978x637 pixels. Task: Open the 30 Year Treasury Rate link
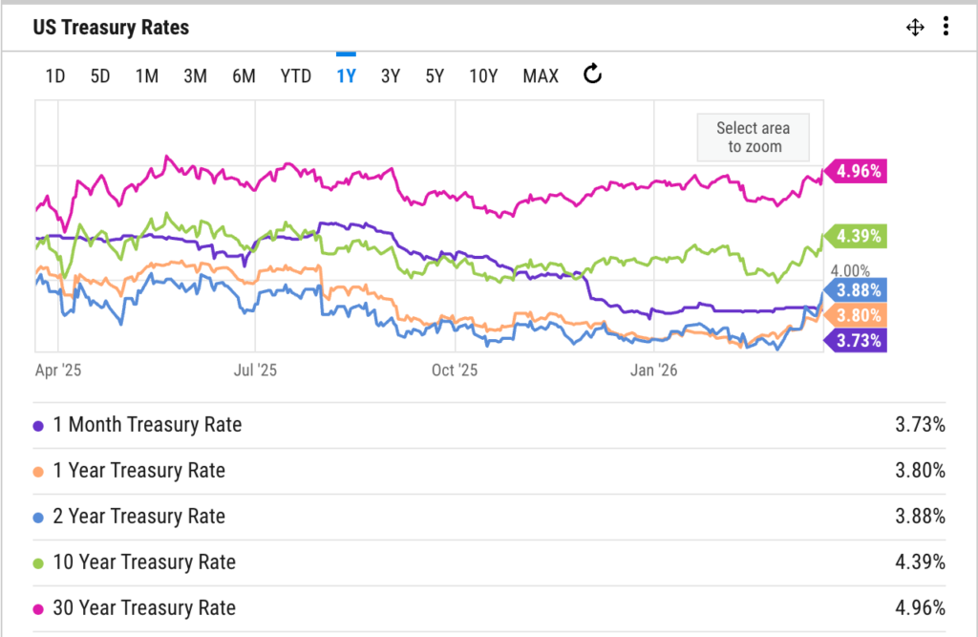click(144, 608)
